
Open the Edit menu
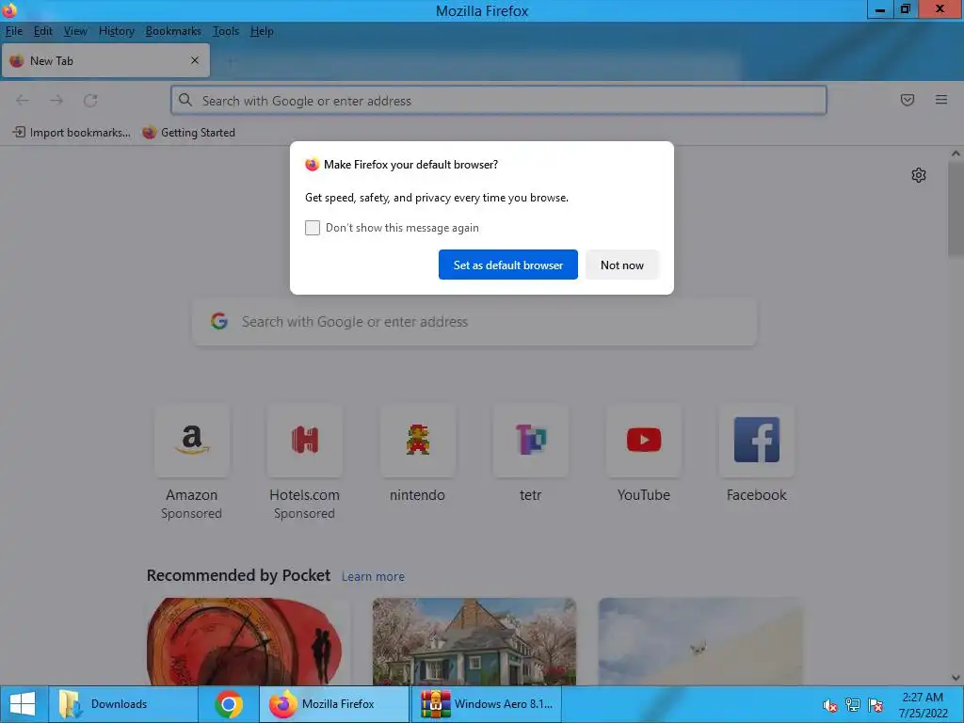click(42, 31)
